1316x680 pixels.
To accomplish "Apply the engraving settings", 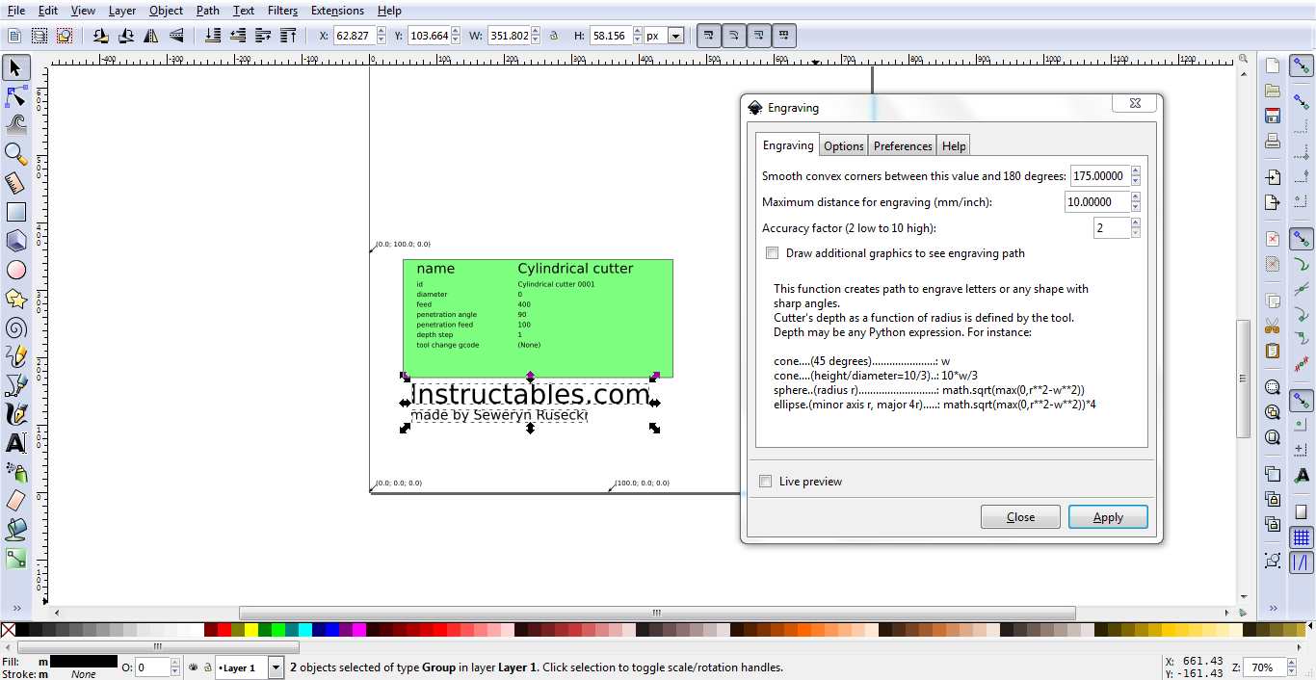I will pyautogui.click(x=1108, y=516).
